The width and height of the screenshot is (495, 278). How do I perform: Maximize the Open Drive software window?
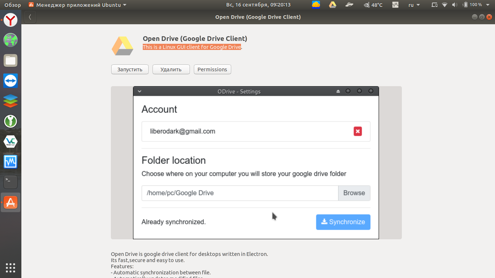point(482,17)
